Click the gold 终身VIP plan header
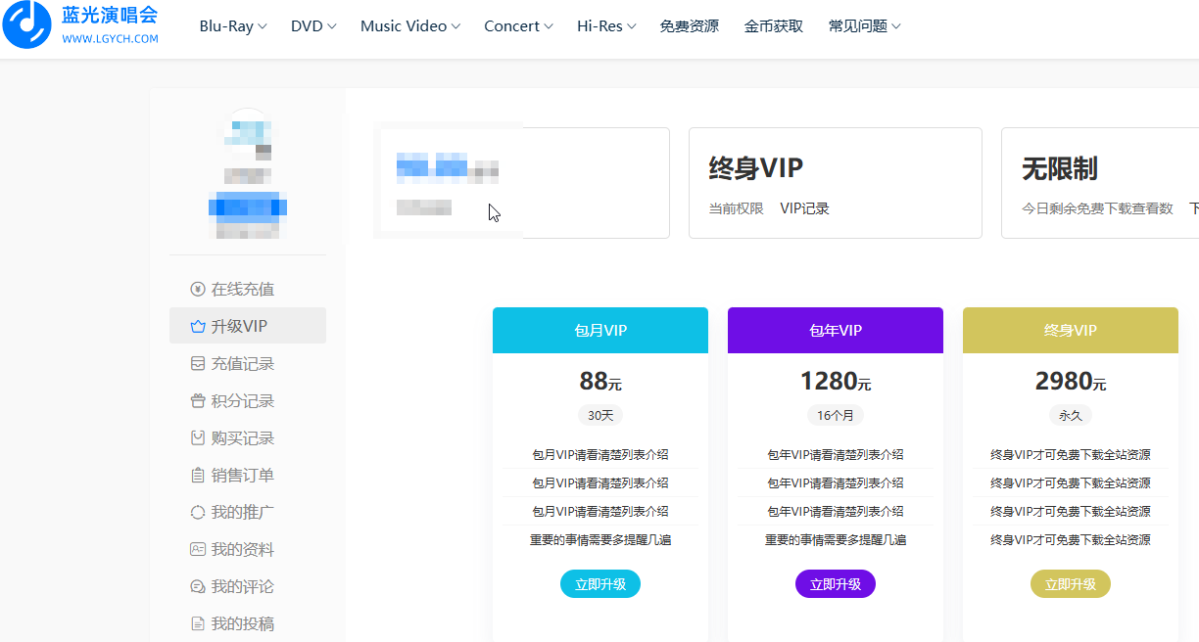This screenshot has width=1199, height=642. pyautogui.click(x=1071, y=331)
